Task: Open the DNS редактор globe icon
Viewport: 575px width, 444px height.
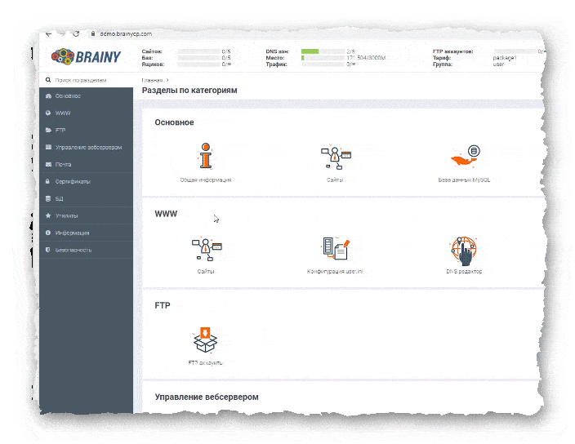Action: pyautogui.click(x=464, y=251)
